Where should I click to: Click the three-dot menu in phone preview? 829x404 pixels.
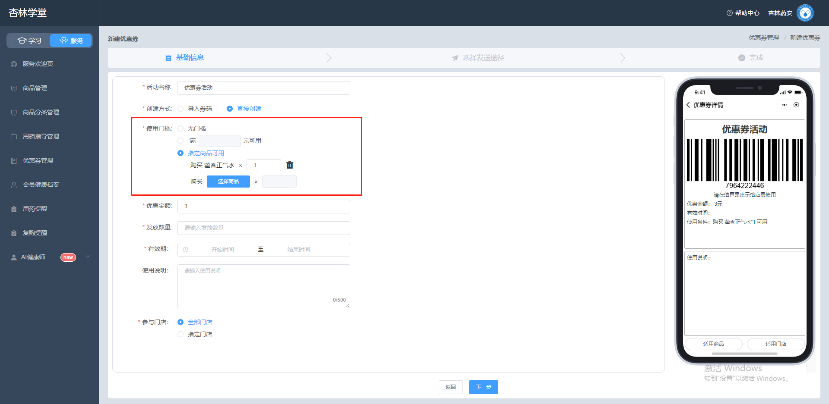(x=784, y=105)
